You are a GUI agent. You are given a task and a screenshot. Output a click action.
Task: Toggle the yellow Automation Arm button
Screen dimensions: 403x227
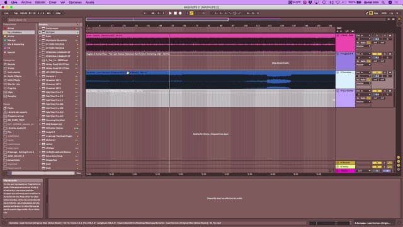point(191,13)
